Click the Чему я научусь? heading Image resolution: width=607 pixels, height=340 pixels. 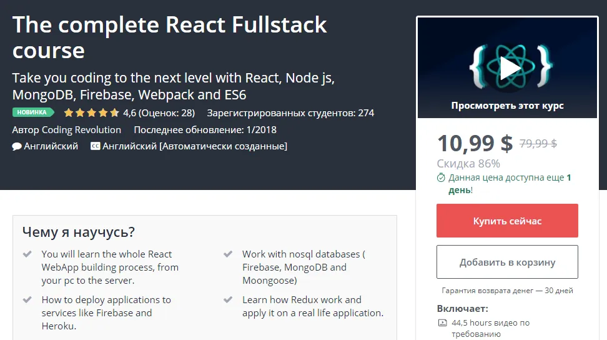click(x=79, y=232)
